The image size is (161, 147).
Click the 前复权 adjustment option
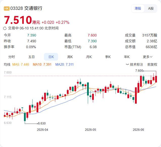coord(152,64)
